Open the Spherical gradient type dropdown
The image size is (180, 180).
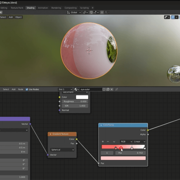click(x=62, y=150)
